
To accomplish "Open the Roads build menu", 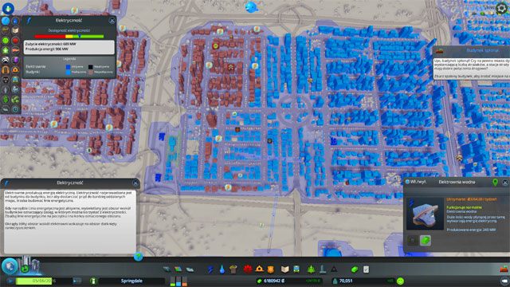I will [x=167, y=269].
